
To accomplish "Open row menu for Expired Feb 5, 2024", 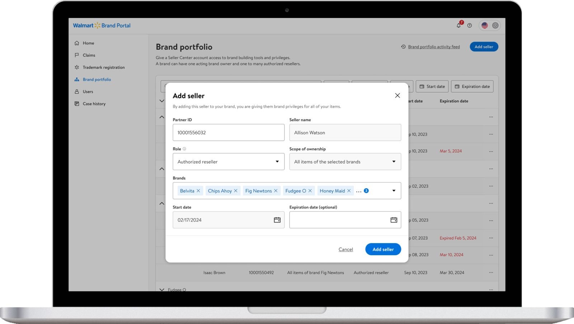I will [x=491, y=238].
